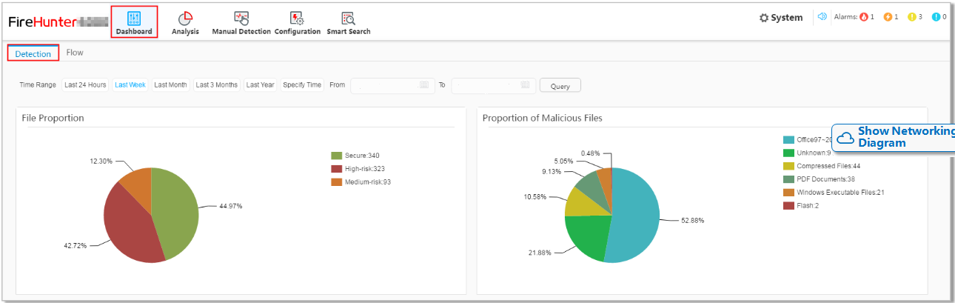Image resolution: width=955 pixels, height=303 pixels.
Task: Switch to the Flow tab
Action: pyautogui.click(x=75, y=53)
